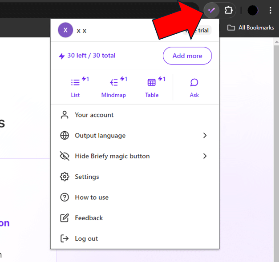Click the purple user avatar X

(65, 30)
